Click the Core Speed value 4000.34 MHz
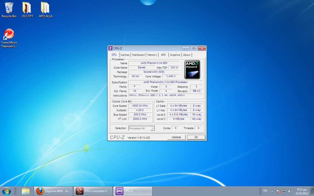Image resolution: width=314 pixels, height=196 pixels. coord(140,106)
